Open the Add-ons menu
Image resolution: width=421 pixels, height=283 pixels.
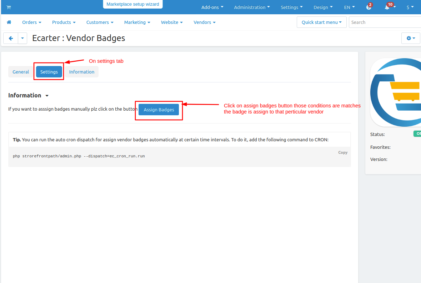click(212, 7)
